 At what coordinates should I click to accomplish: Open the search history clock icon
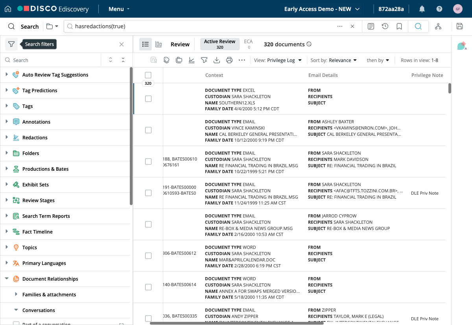click(385, 26)
